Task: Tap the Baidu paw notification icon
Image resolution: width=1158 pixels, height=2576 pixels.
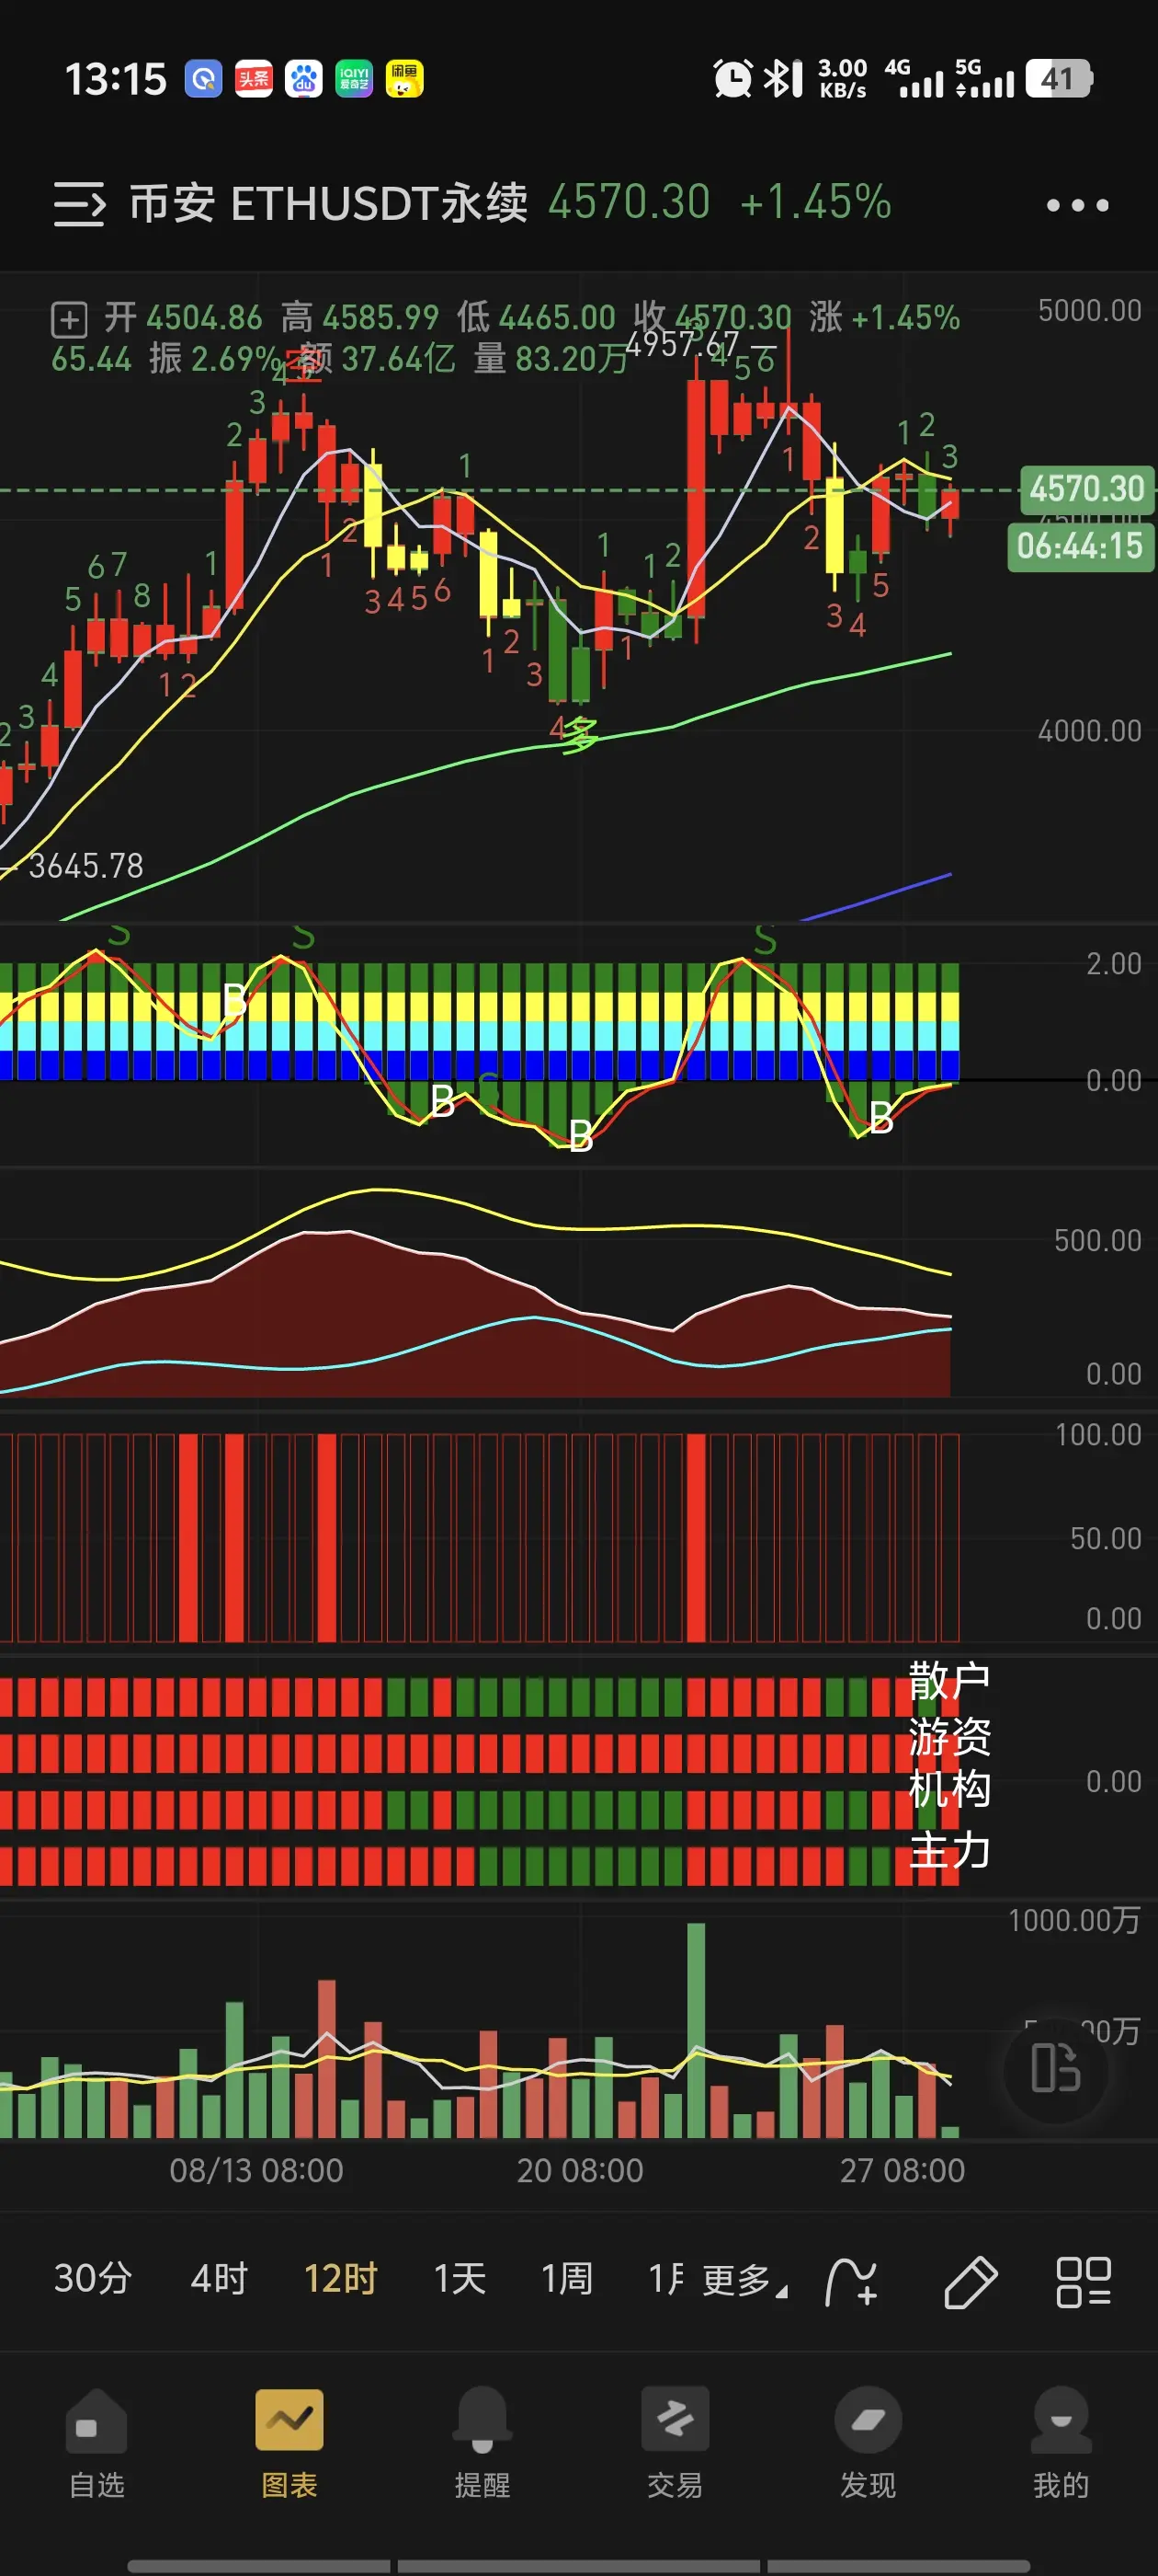Action: (x=303, y=79)
